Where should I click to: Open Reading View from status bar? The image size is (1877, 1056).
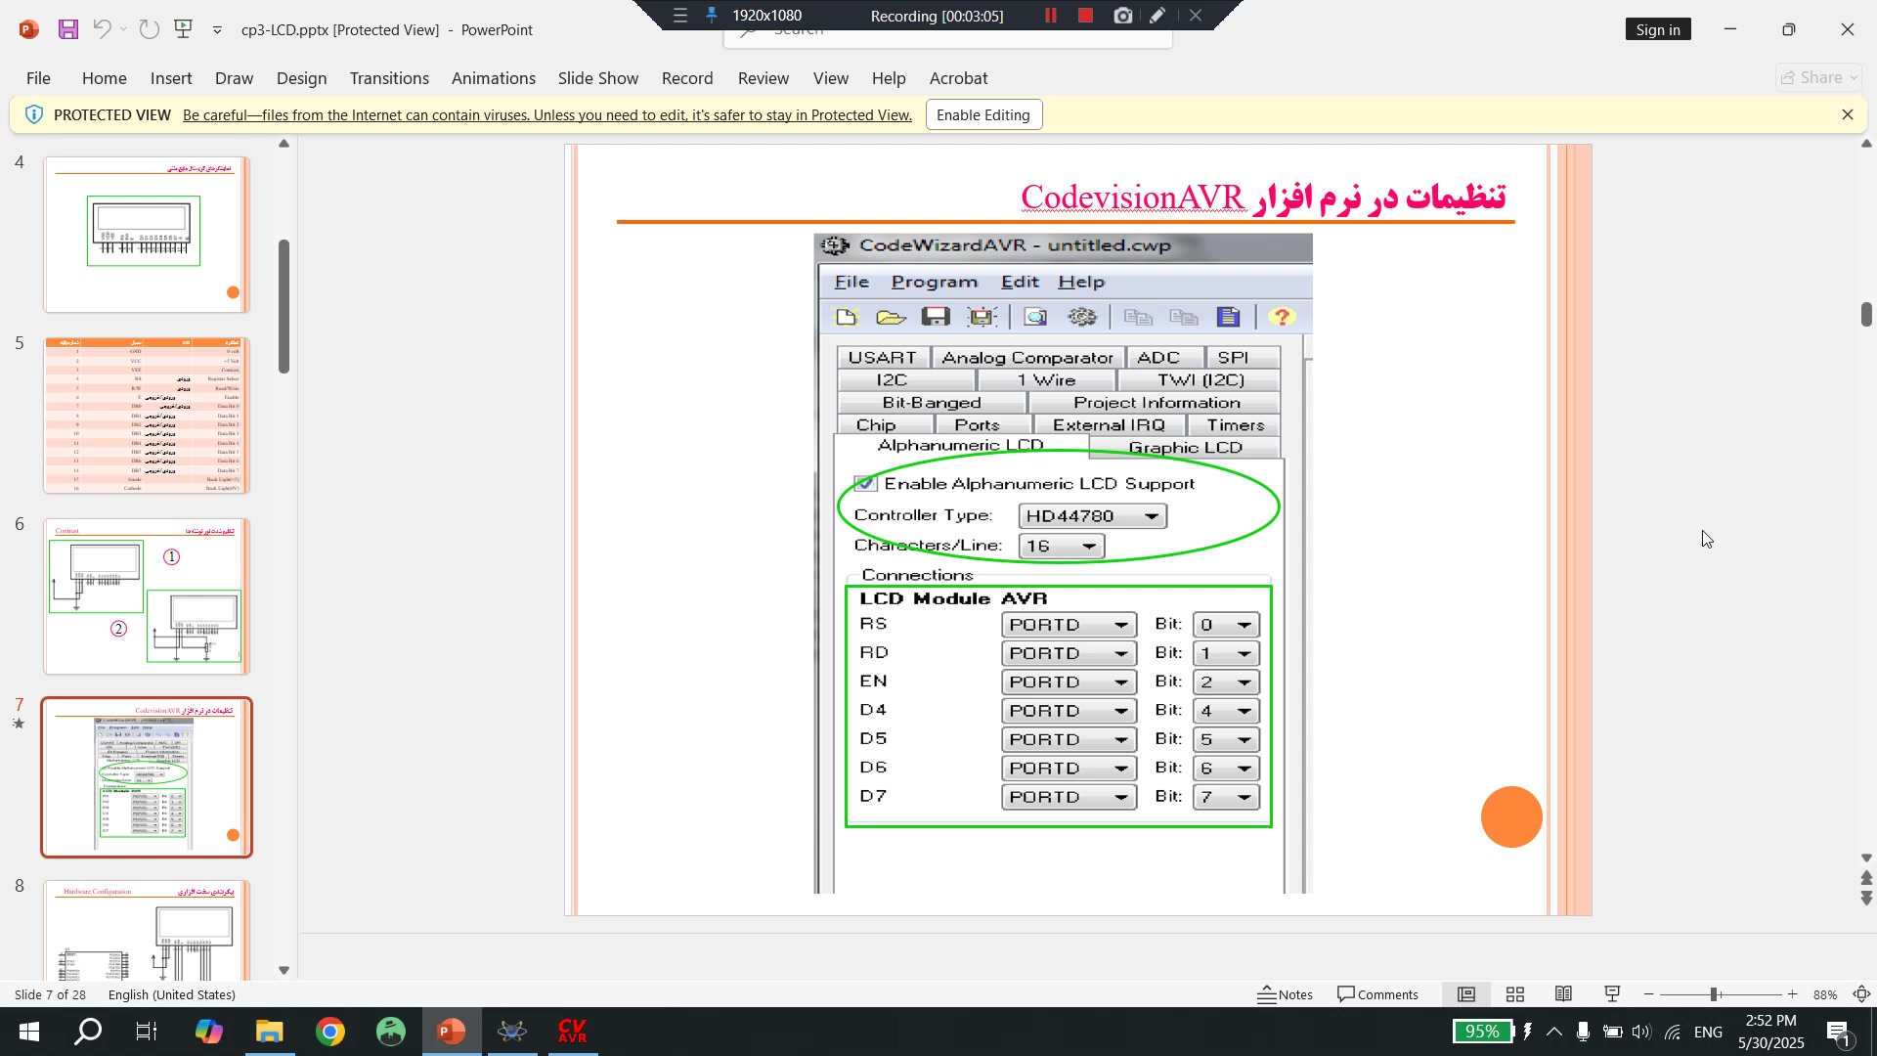point(1563,994)
